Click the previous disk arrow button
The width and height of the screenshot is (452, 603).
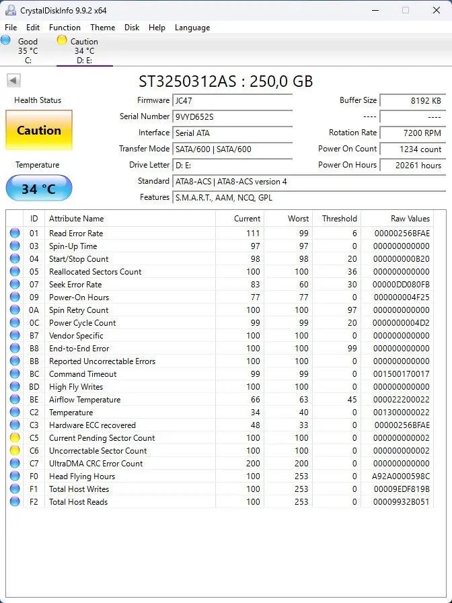[13, 81]
